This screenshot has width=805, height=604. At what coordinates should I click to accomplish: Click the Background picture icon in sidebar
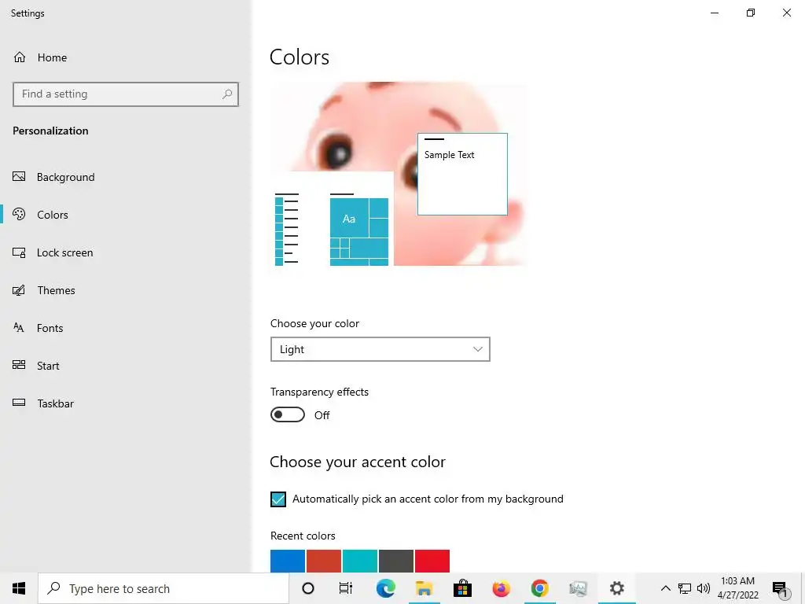19,177
